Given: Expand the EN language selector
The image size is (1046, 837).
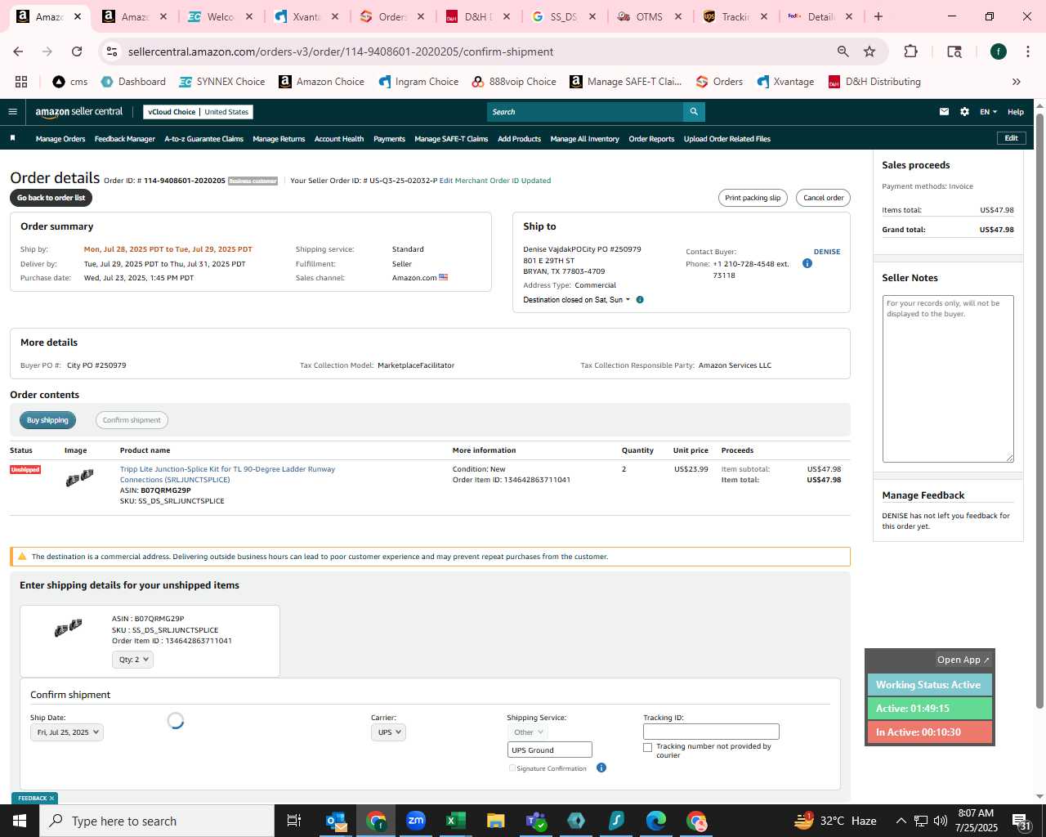Looking at the screenshot, I should click(x=988, y=112).
